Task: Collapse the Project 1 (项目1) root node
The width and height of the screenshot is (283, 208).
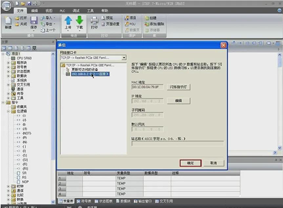Action: [x=3, y=54]
